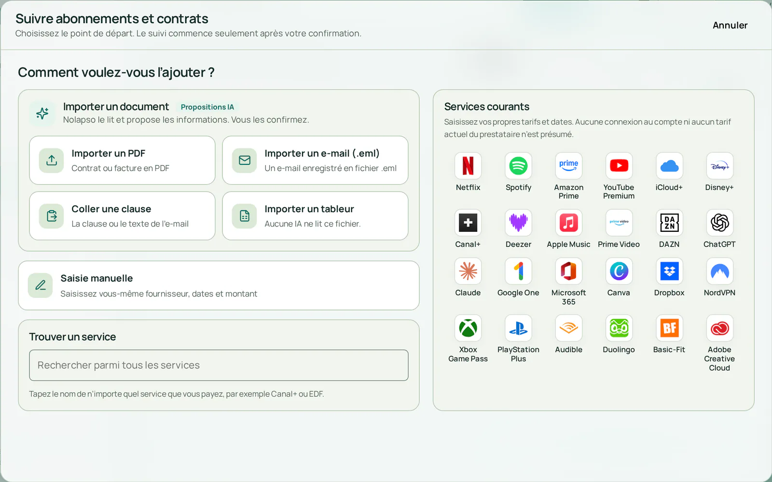Pick the Amazon Prime icon
The height and width of the screenshot is (482, 772).
(x=568, y=166)
